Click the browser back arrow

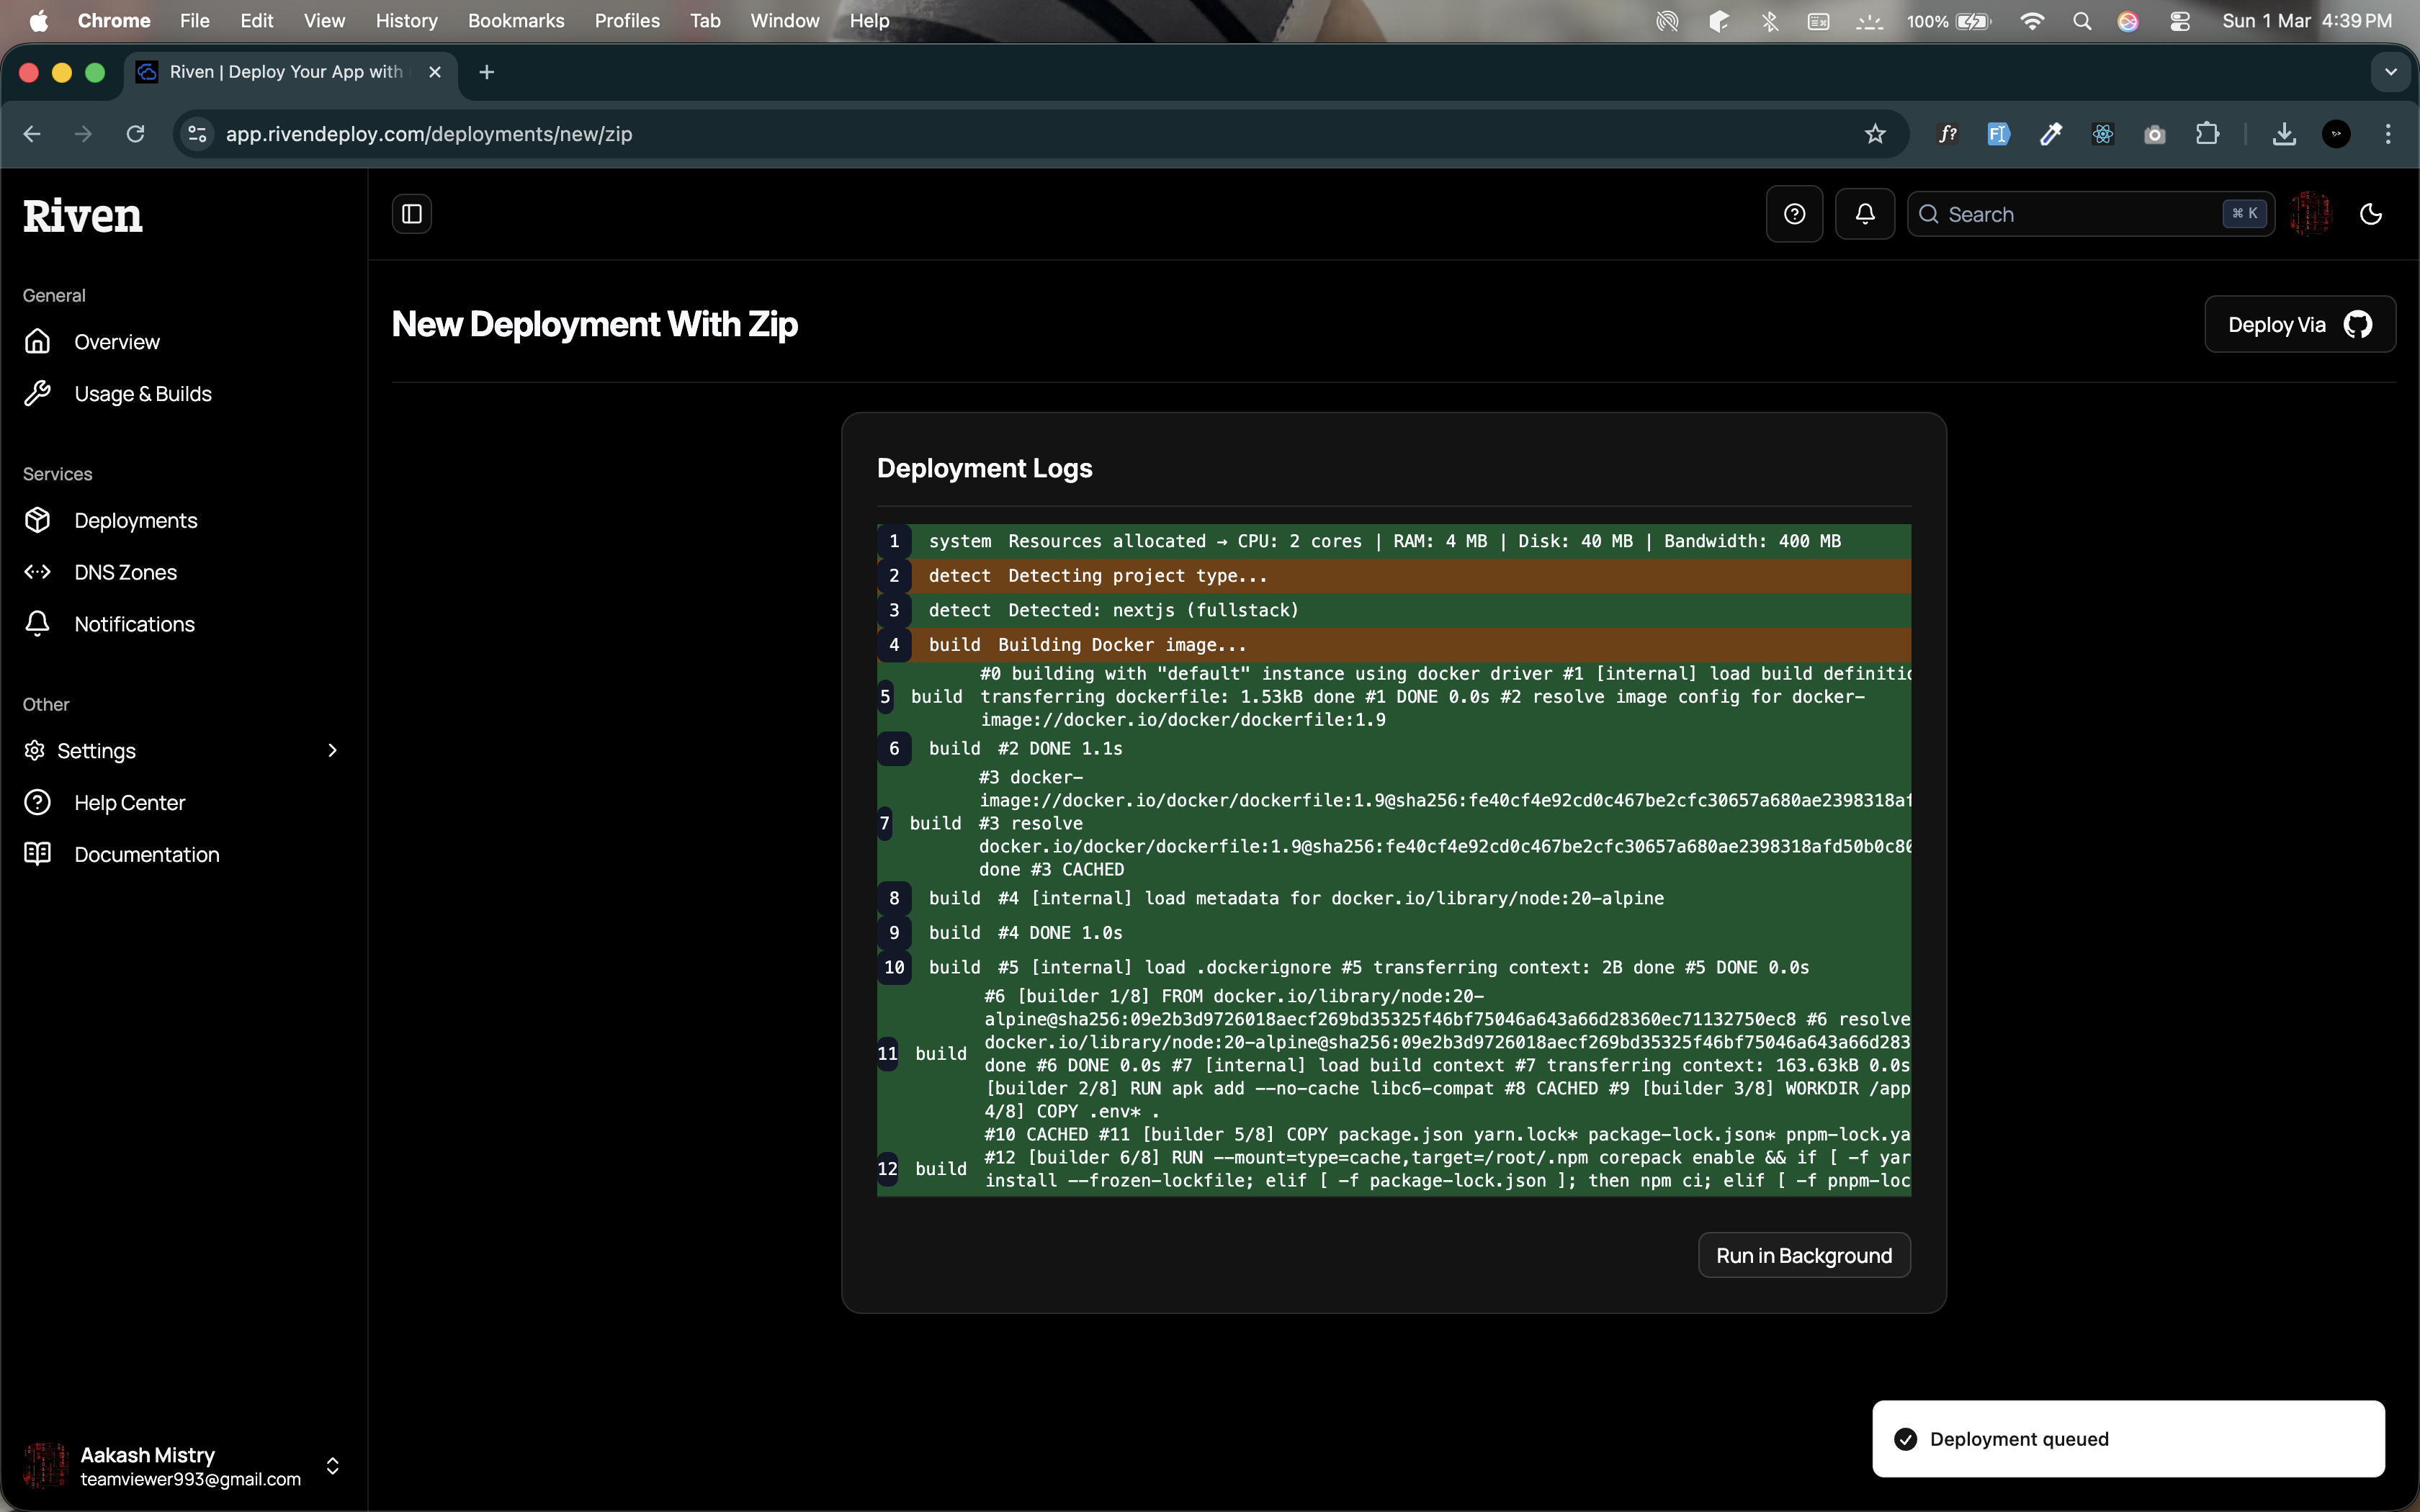click(32, 134)
